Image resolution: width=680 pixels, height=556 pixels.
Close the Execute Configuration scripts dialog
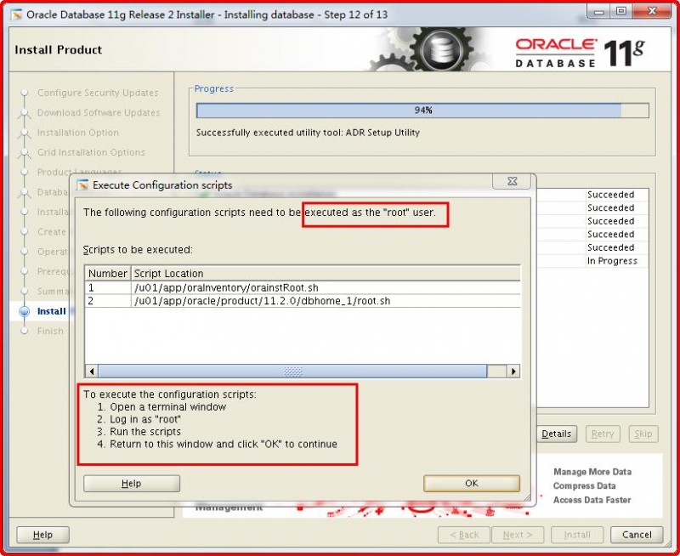coord(511,181)
